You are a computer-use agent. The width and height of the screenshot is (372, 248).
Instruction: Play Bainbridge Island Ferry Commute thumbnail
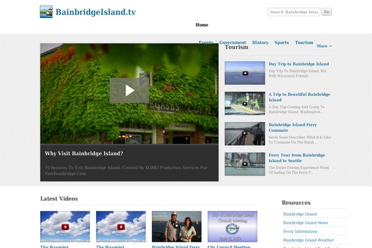click(245, 134)
